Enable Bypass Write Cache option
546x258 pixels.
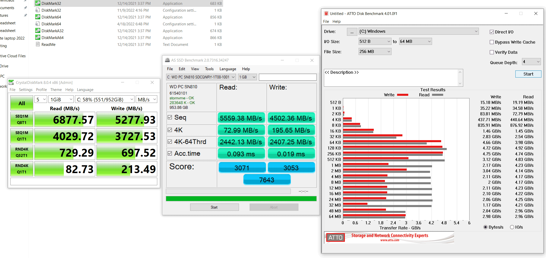[492, 42]
